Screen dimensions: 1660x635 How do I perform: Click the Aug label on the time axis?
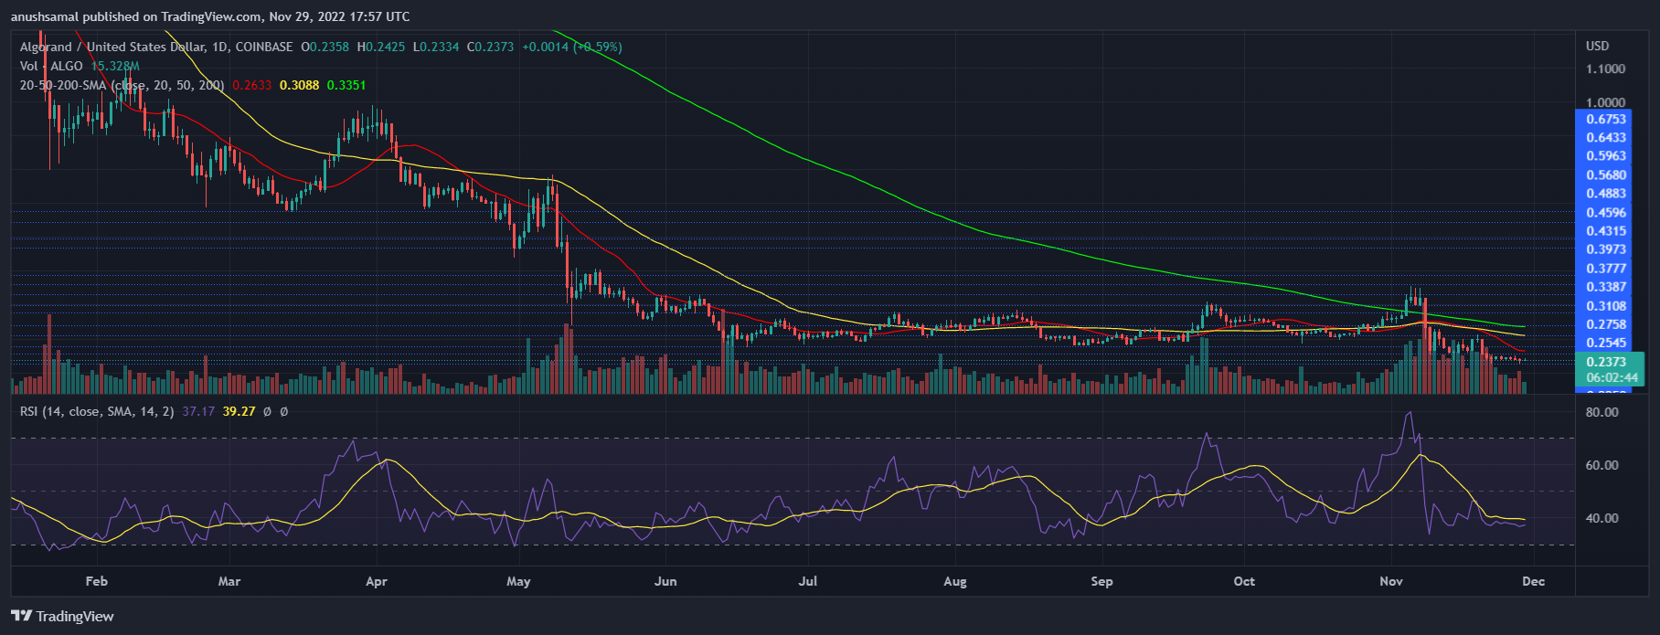click(x=954, y=581)
